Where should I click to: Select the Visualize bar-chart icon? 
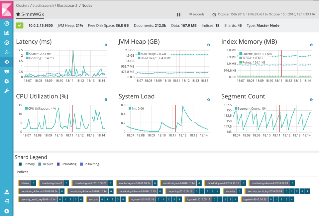click(7, 32)
